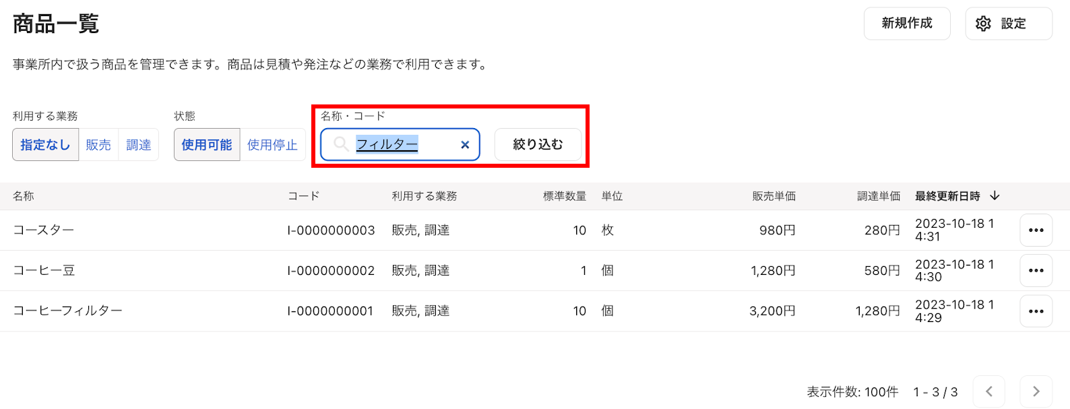Click the 標準数量 column header

[x=565, y=196]
